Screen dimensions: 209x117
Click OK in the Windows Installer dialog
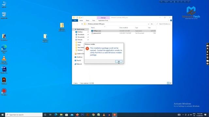[119, 61]
